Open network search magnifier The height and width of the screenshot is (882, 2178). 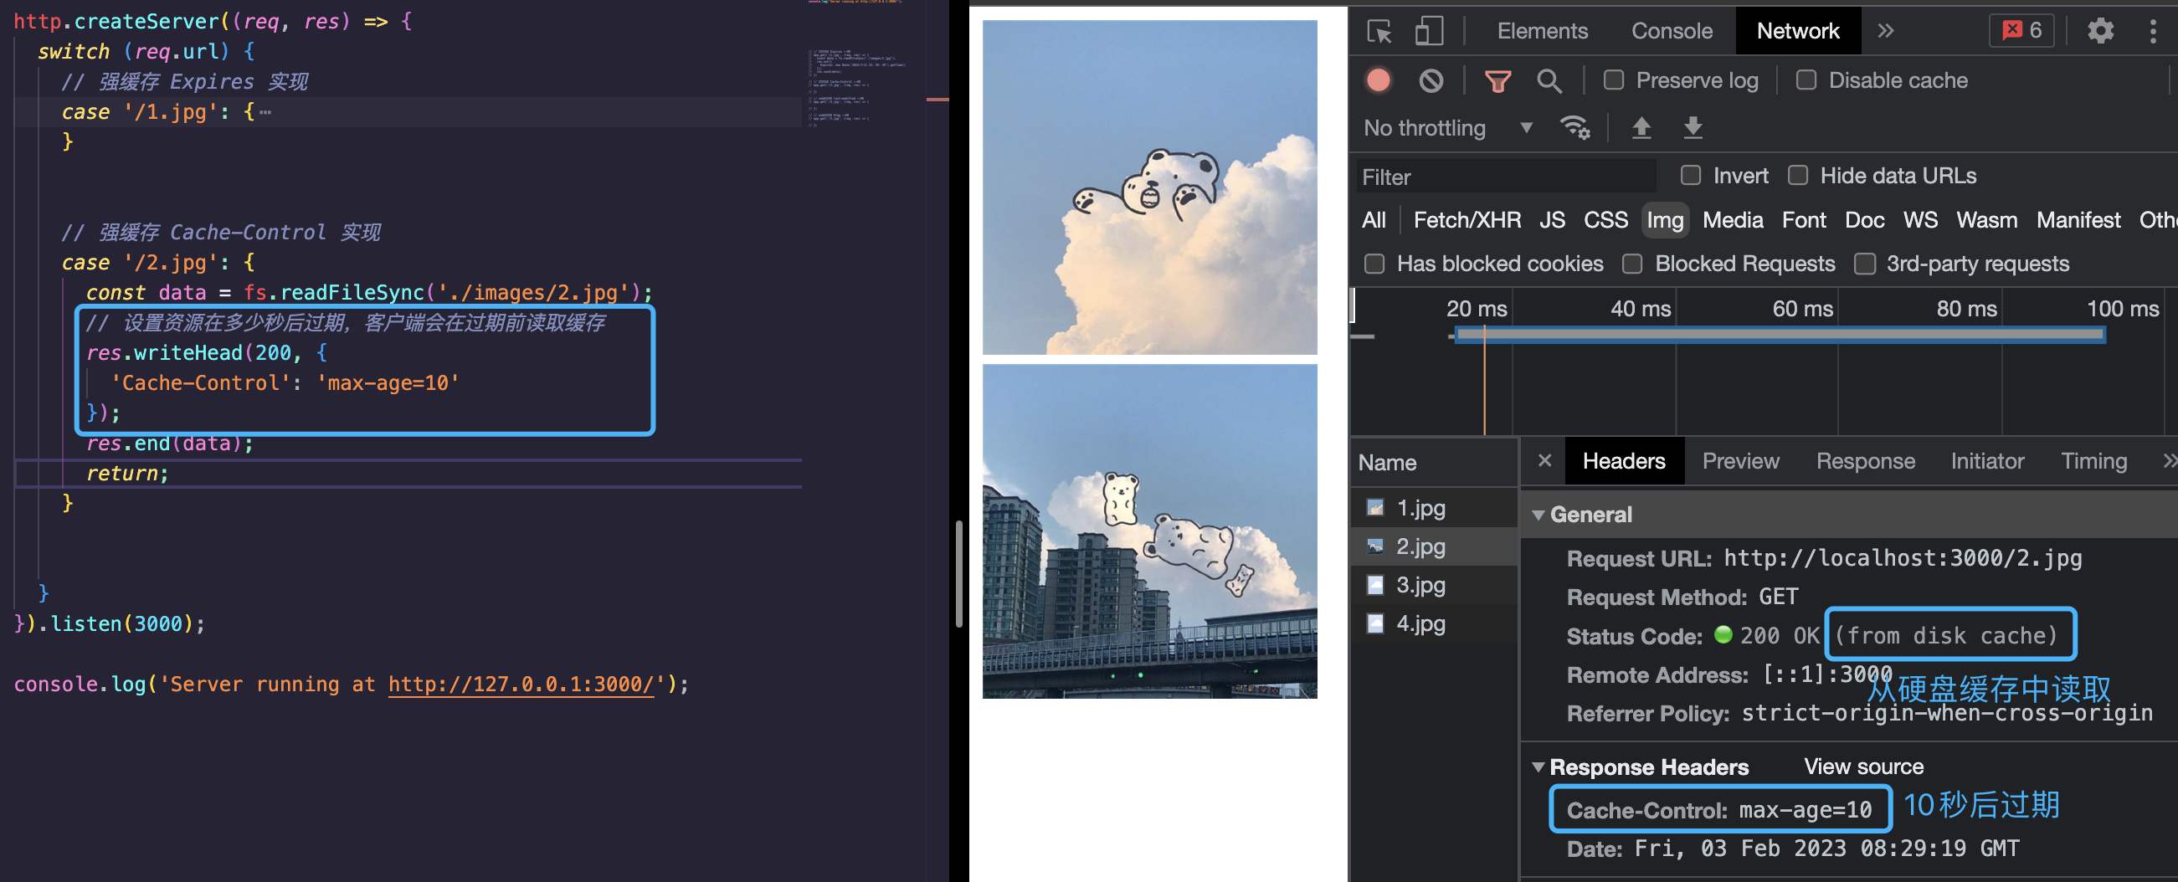tap(1548, 80)
